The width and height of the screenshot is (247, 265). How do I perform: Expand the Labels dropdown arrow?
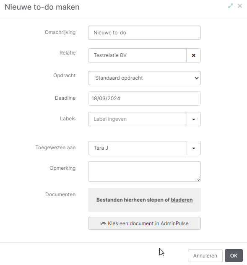[x=194, y=119]
